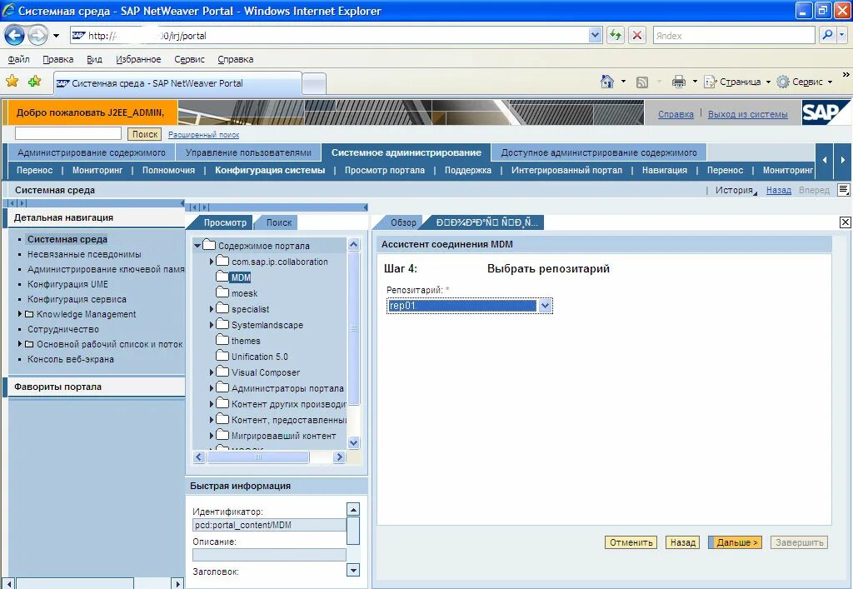Select the themes folder in tree
Screen dimensions: 853x589
(238, 341)
